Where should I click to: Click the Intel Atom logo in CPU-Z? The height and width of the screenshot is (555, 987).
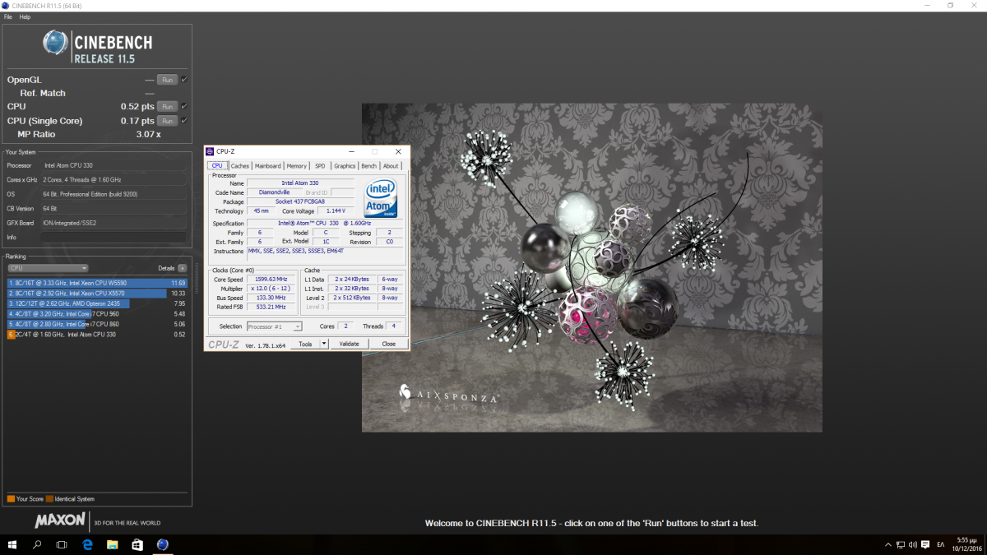381,197
